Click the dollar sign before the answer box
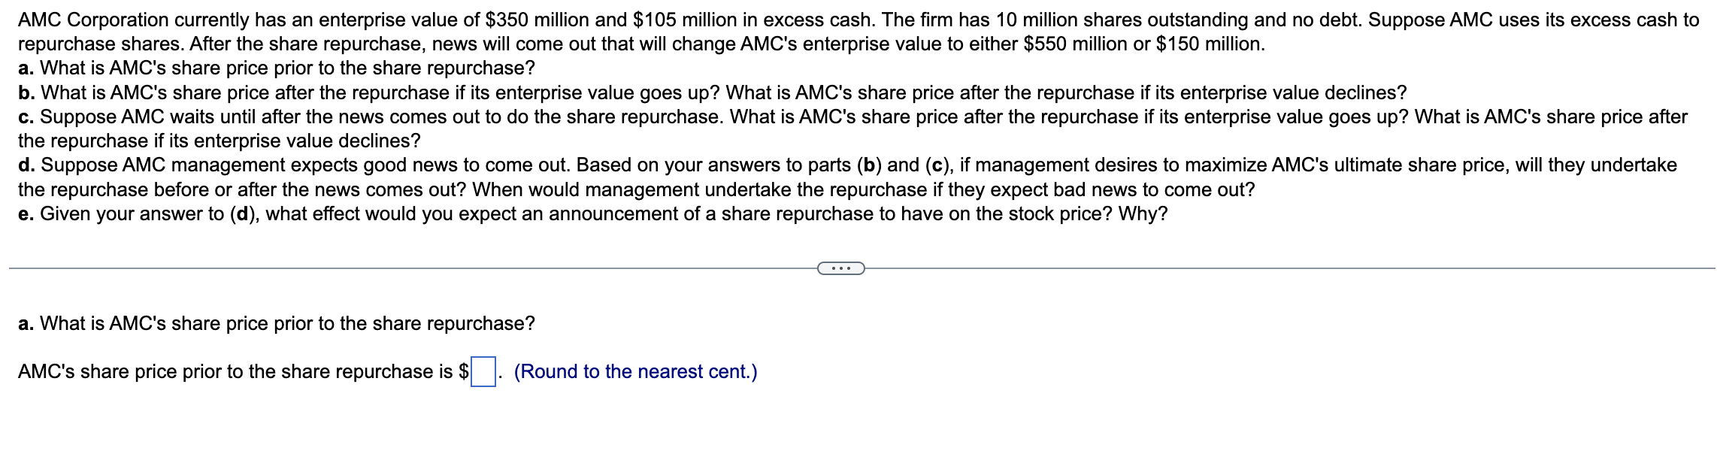The height and width of the screenshot is (472, 1717). click(464, 372)
